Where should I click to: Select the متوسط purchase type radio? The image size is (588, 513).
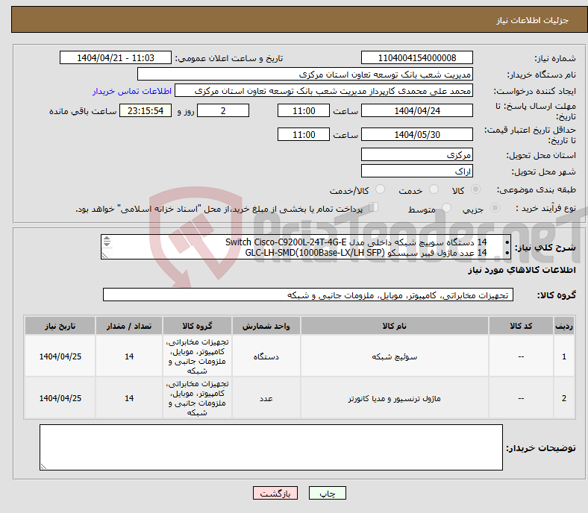coord(447,207)
